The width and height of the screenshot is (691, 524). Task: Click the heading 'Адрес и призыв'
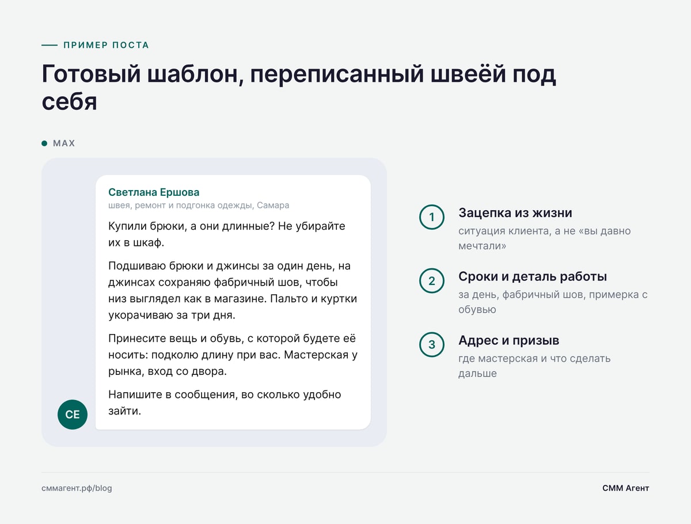(508, 340)
